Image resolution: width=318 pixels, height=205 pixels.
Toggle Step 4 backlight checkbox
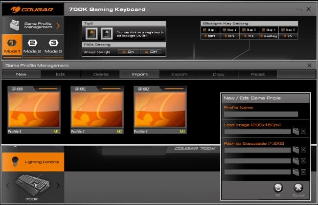pyautogui.click(x=263, y=30)
